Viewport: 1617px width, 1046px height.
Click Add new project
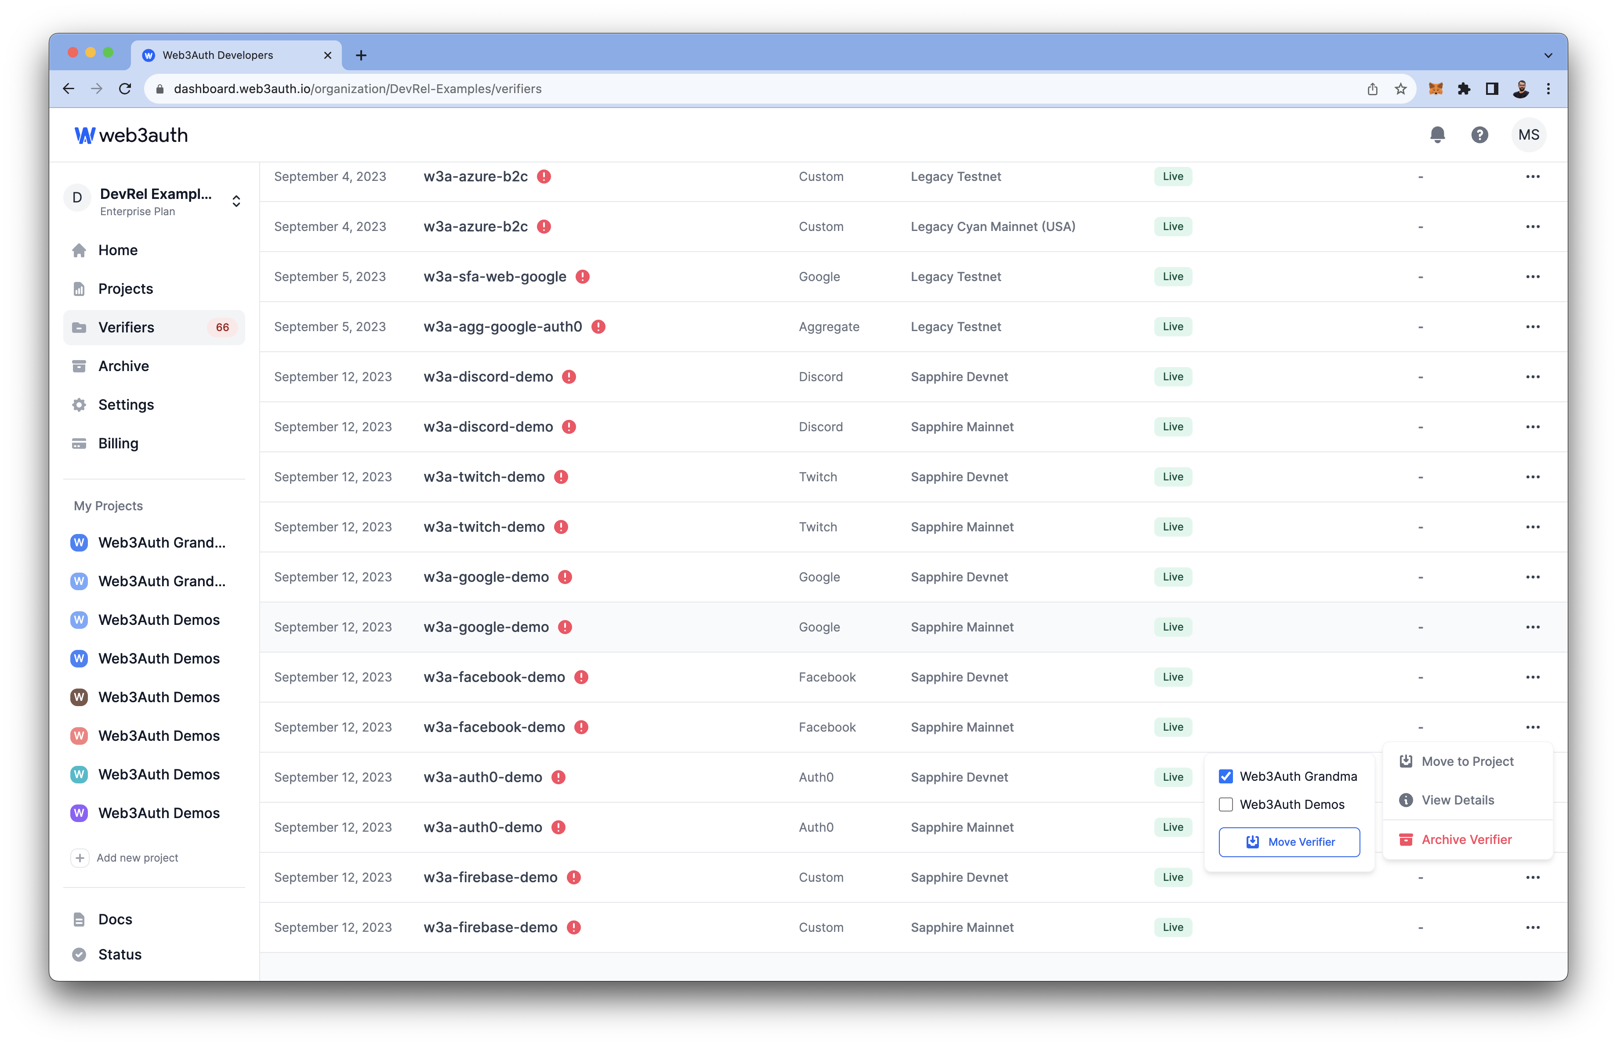(137, 858)
